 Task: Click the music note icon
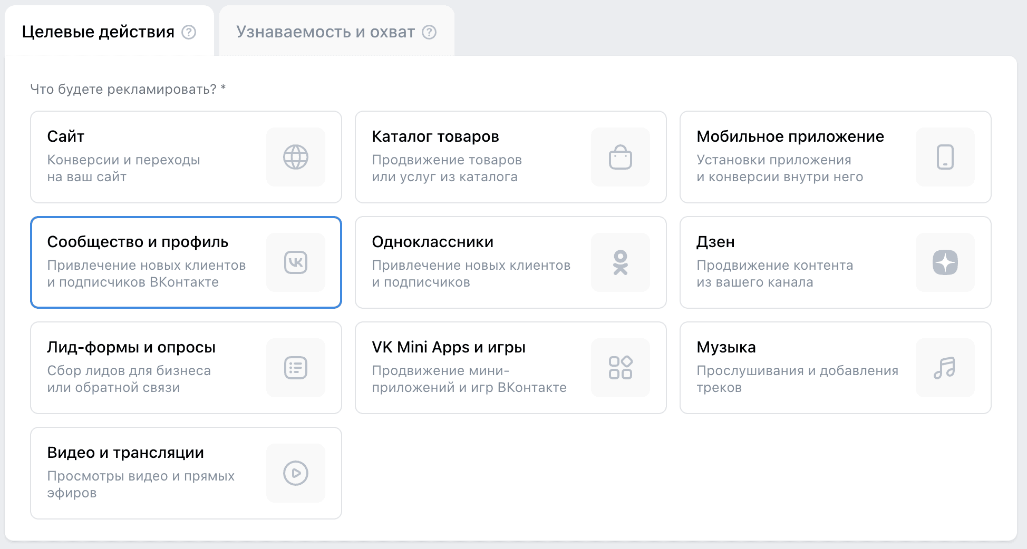945,368
